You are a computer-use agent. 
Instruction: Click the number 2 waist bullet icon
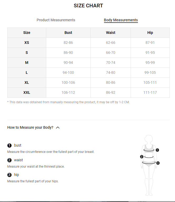[x=9, y=160]
